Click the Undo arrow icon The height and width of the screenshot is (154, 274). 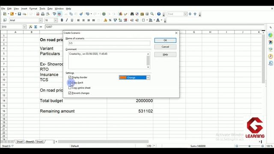[x=87, y=14]
